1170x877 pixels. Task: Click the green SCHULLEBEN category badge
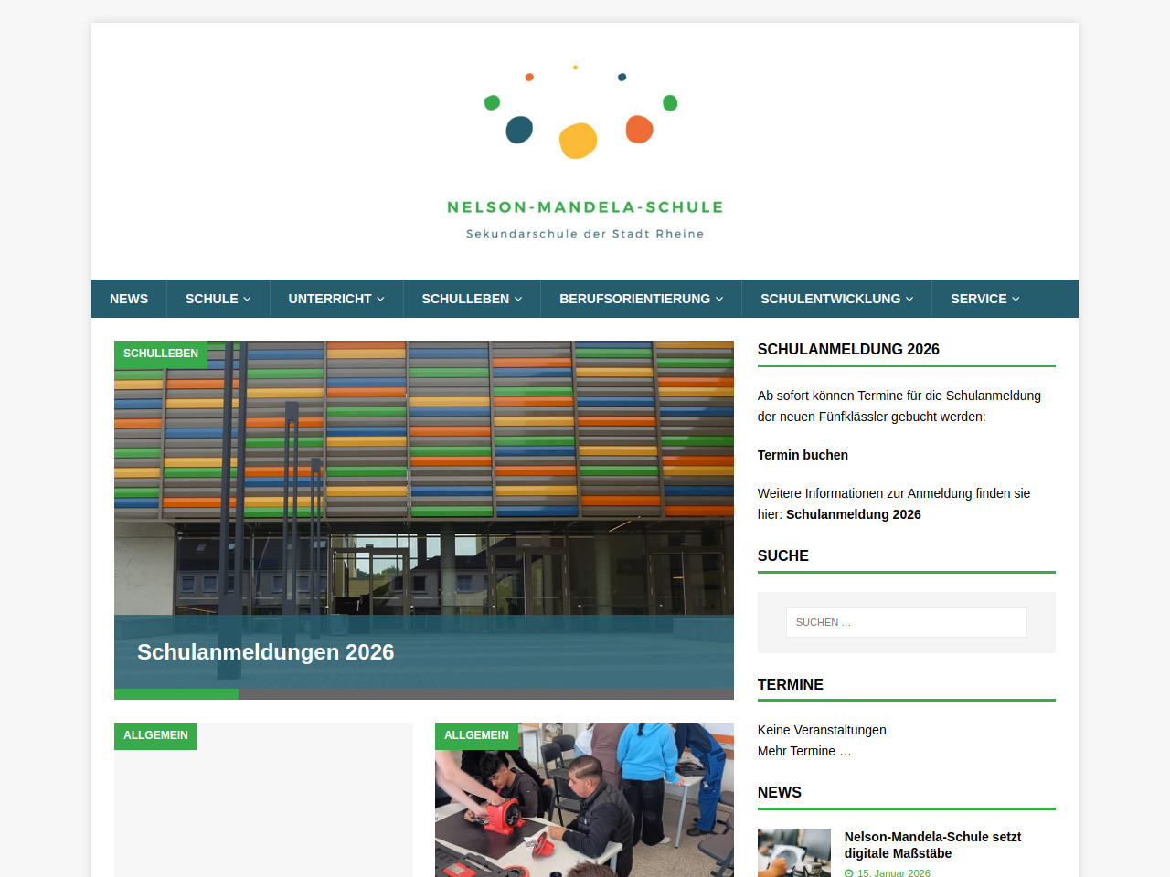pos(161,354)
